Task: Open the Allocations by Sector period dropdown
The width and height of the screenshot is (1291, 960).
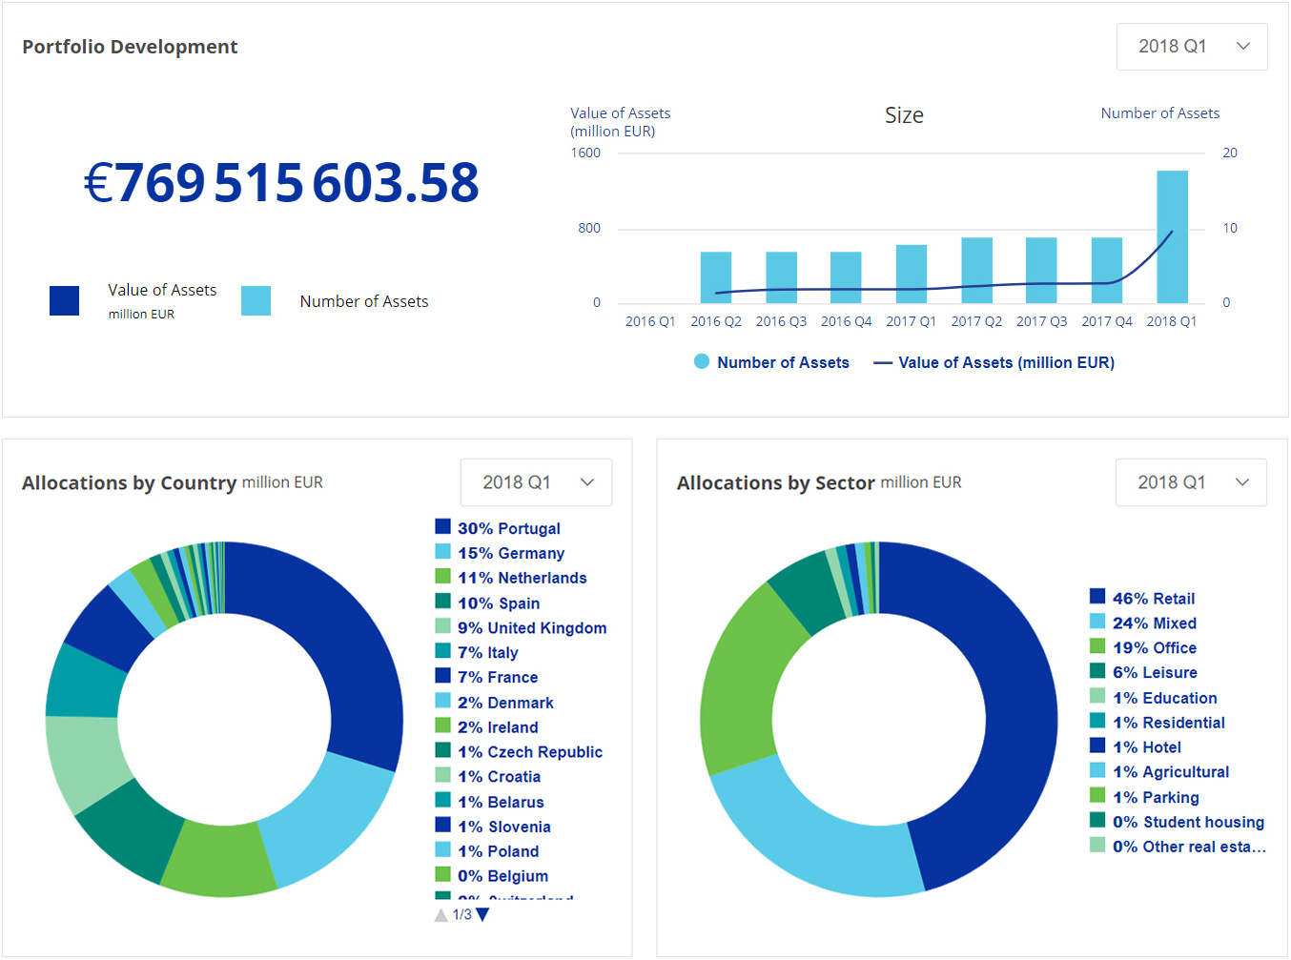Action: (x=1191, y=482)
